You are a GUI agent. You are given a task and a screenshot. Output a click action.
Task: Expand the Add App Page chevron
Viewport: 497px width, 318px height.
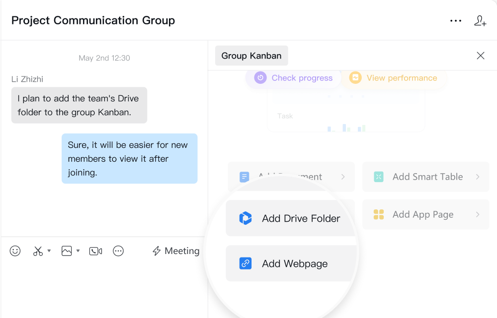click(x=478, y=214)
